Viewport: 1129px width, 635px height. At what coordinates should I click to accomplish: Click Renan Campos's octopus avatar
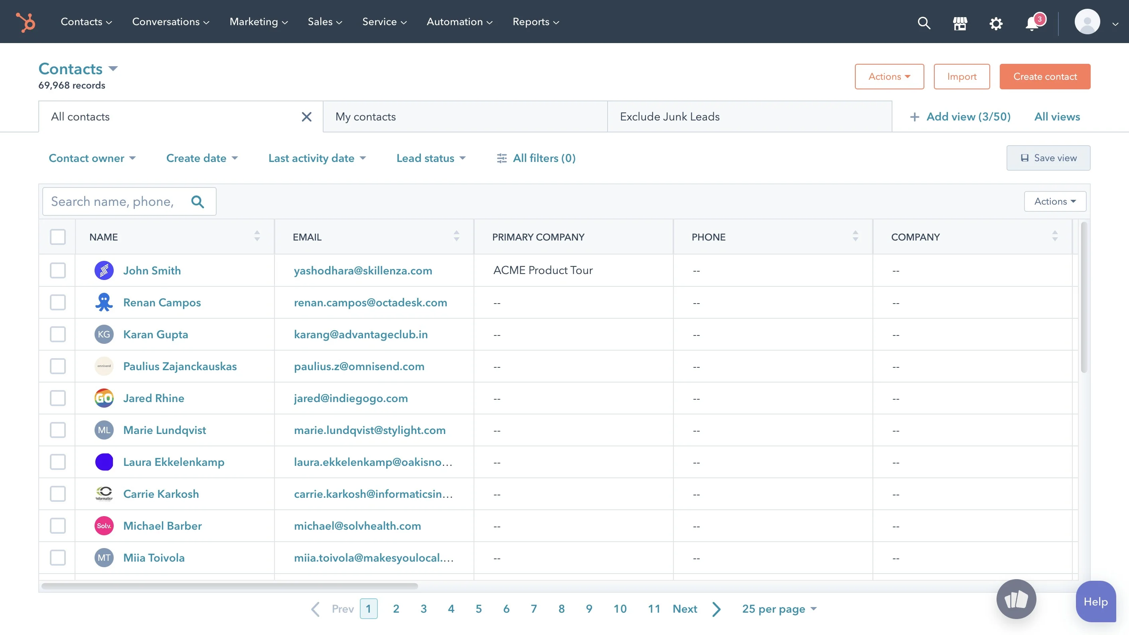coord(104,302)
